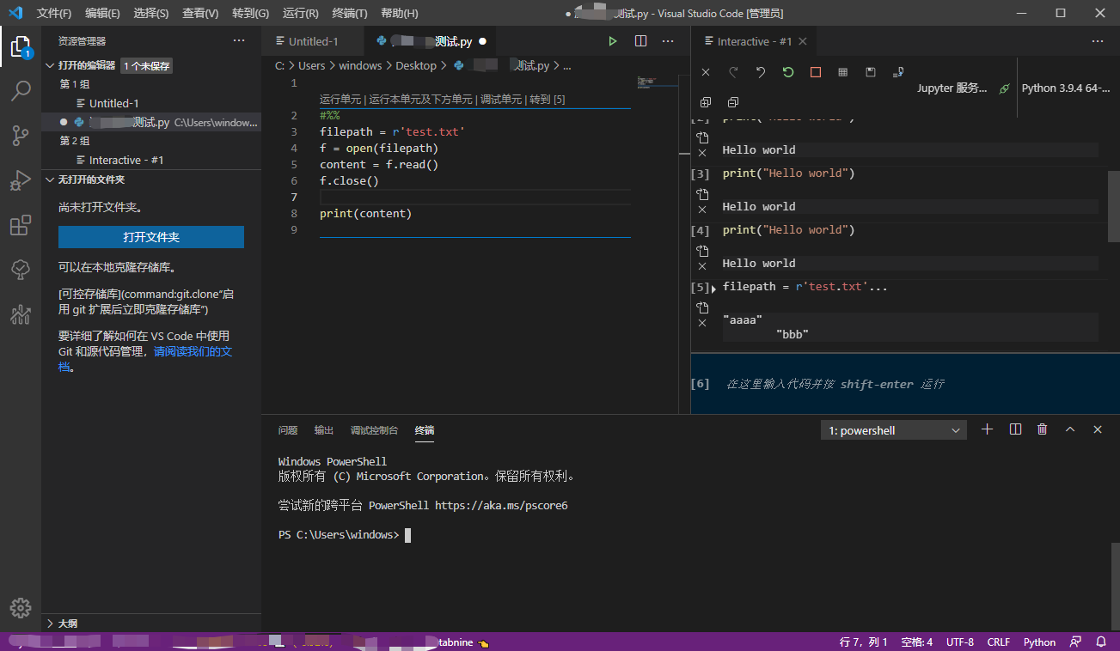Switch to 调试控制台 panel tab

click(374, 430)
